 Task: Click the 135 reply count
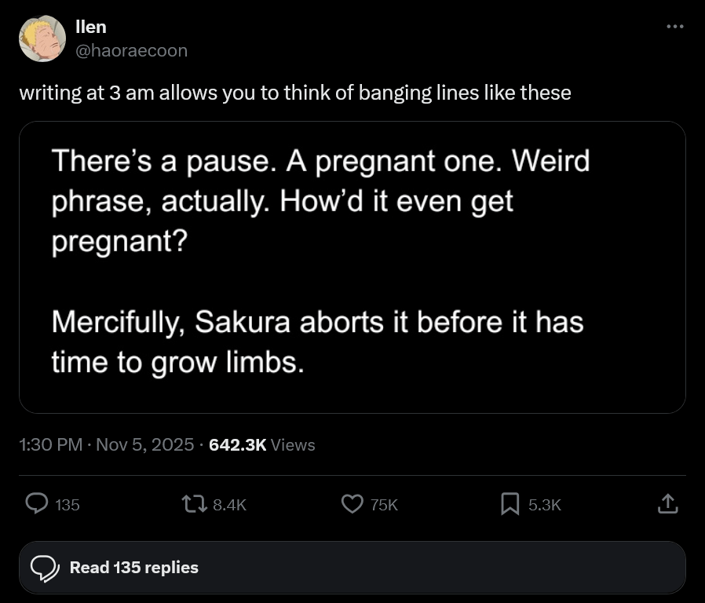click(68, 505)
